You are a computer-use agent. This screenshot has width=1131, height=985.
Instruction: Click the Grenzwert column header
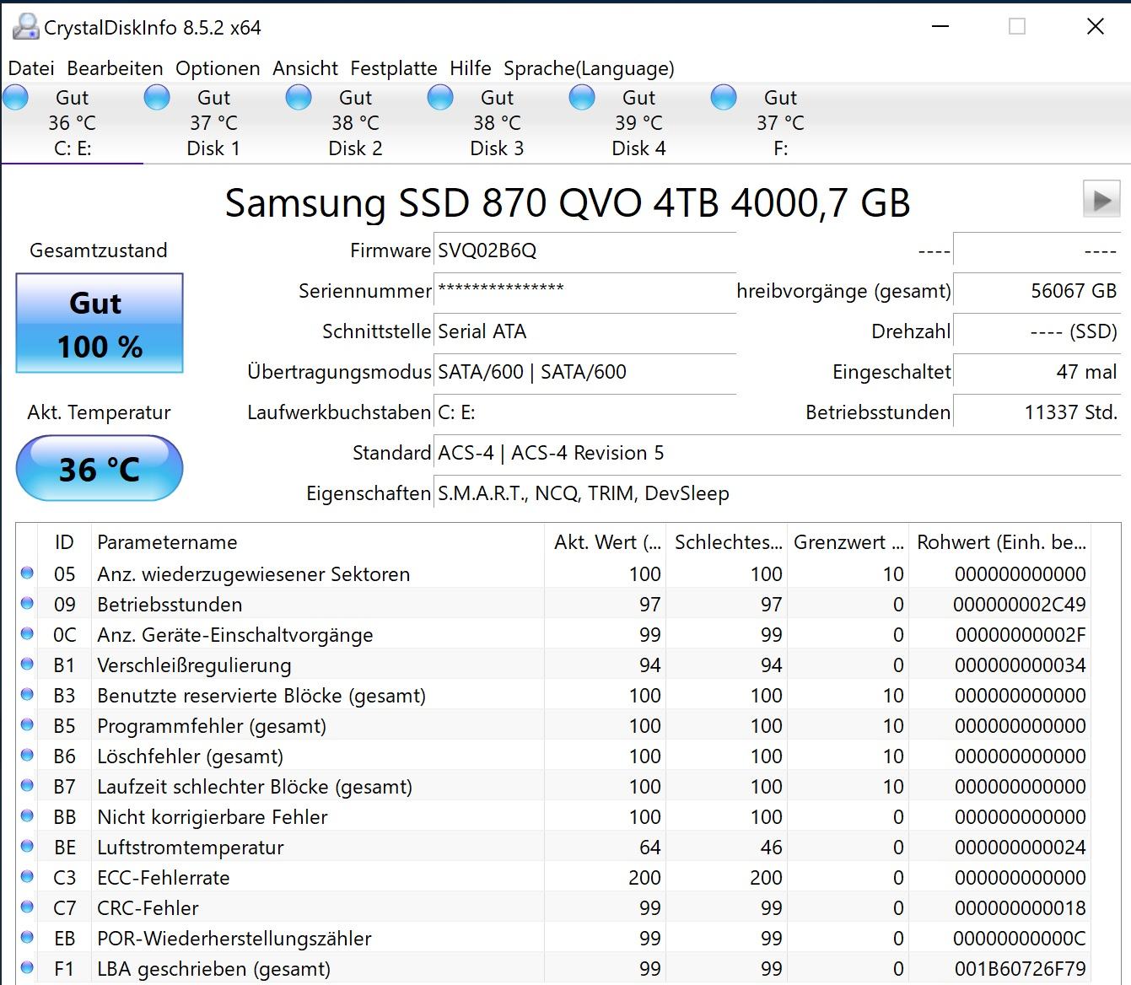(x=848, y=542)
